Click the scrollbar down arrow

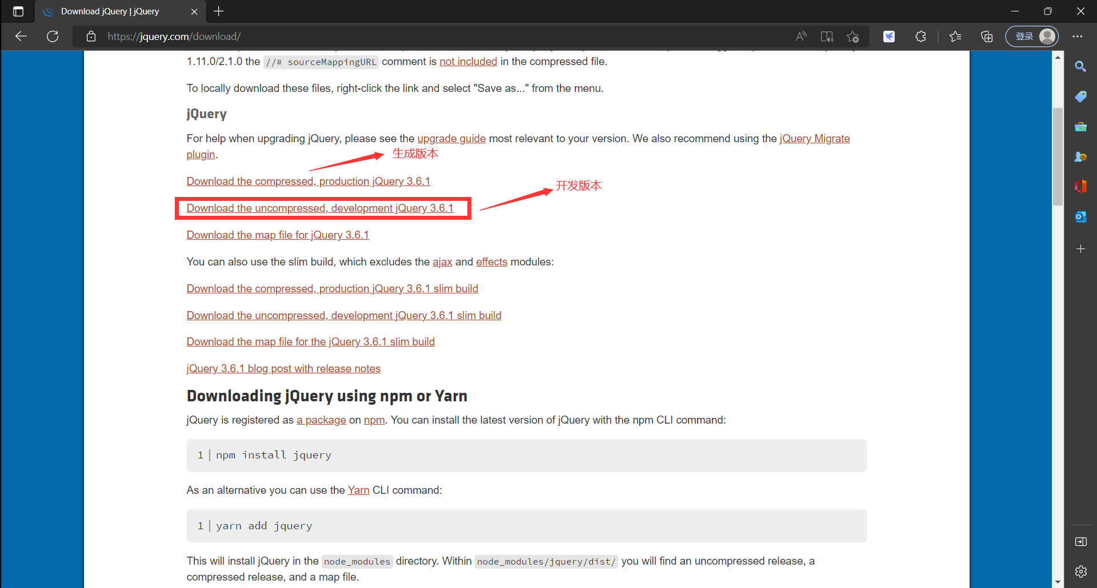[1058, 582]
